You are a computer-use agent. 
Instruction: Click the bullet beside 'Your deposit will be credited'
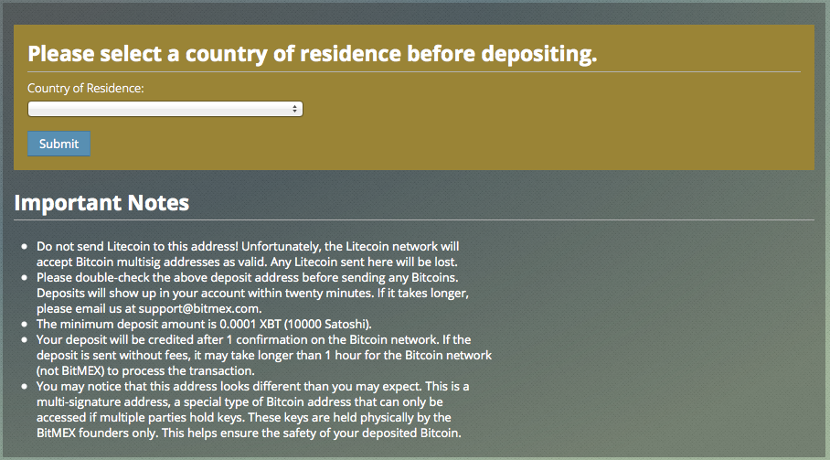[x=25, y=339]
